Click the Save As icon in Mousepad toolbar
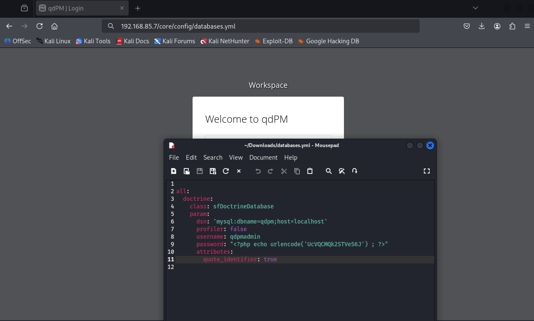 click(213, 171)
